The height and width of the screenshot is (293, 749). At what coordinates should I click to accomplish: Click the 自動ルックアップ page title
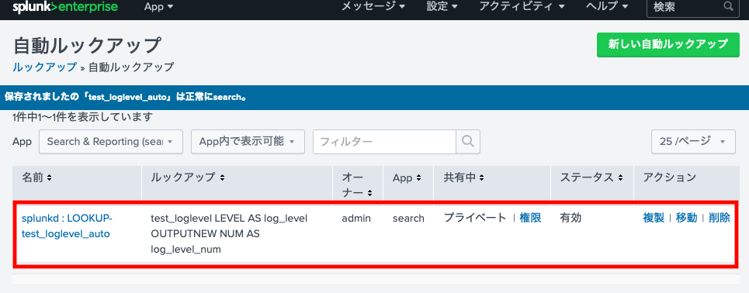[x=88, y=45]
